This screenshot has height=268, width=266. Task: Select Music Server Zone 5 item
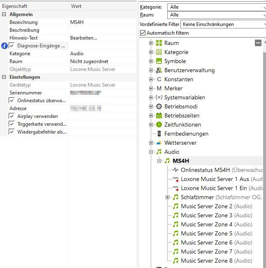click(x=207, y=233)
